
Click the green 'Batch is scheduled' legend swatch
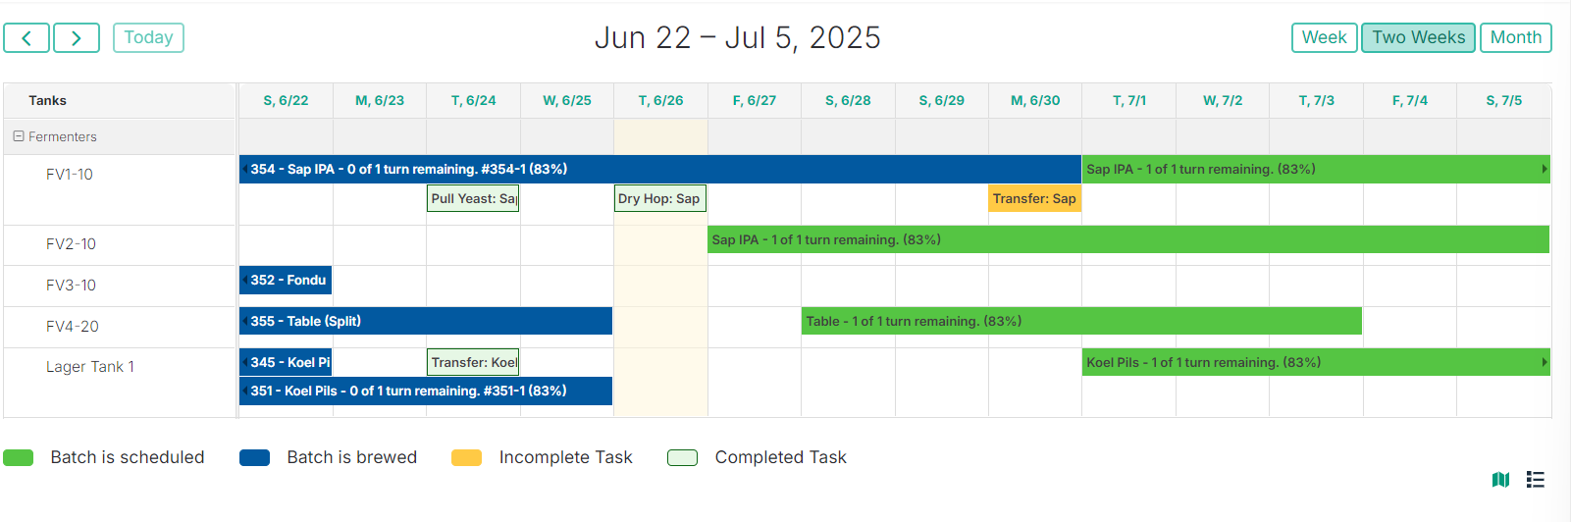click(19, 457)
